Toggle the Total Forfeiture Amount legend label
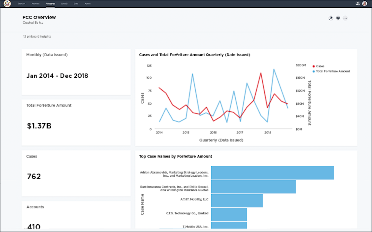Image resolution: width=372 pixels, height=232 pixels. pos(333,71)
